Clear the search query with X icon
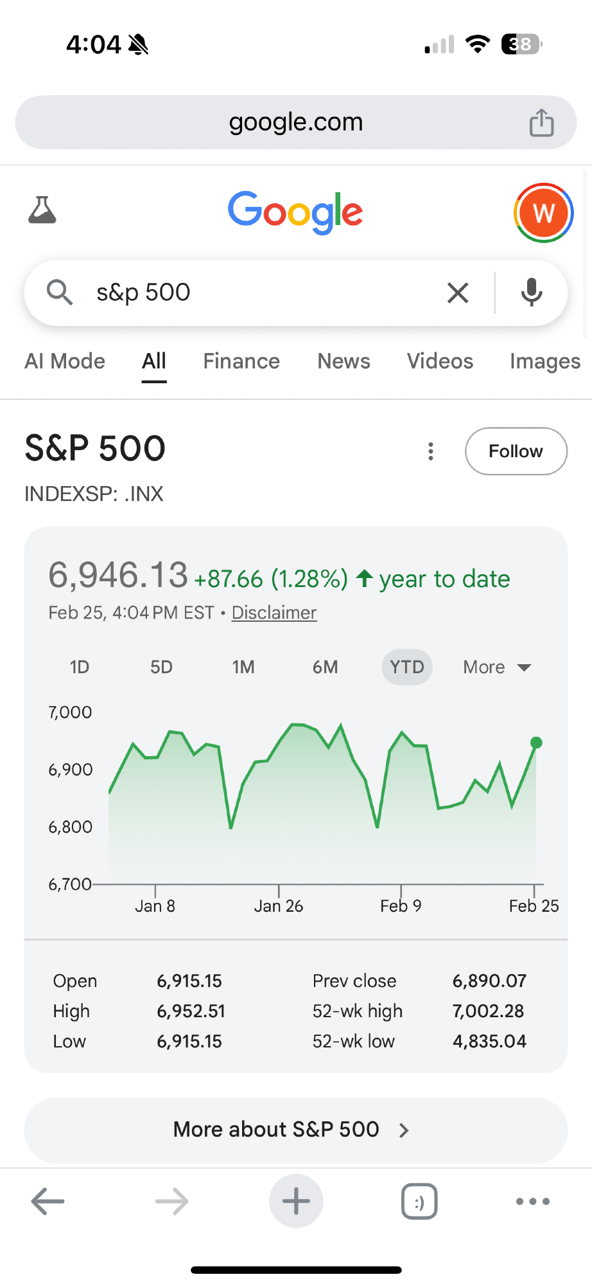The height and width of the screenshot is (1286, 592). click(458, 293)
